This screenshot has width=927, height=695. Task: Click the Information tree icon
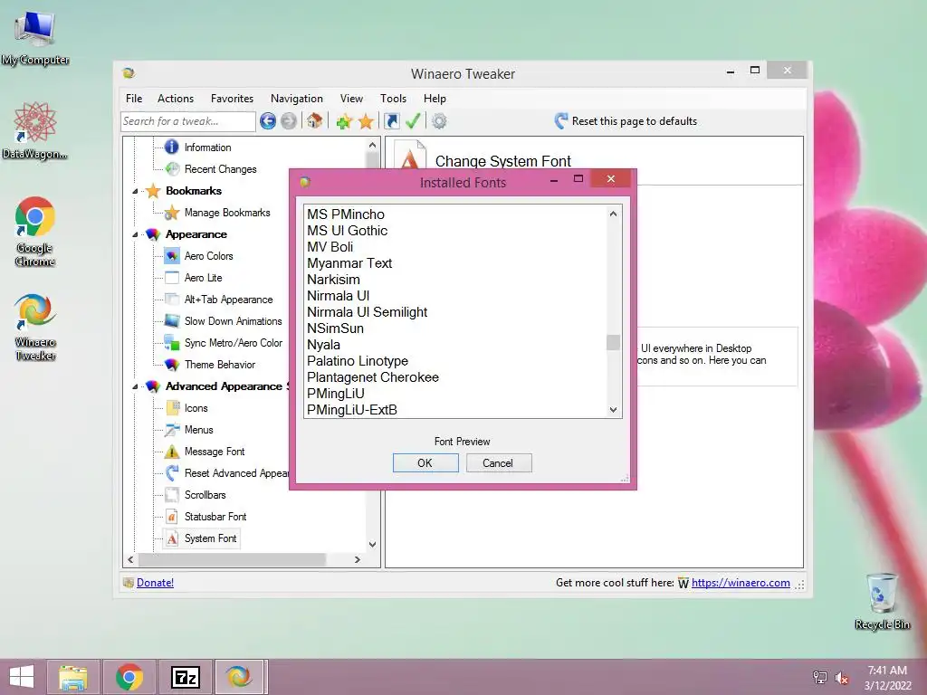171,147
